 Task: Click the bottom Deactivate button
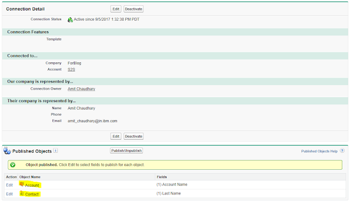pos(133,136)
